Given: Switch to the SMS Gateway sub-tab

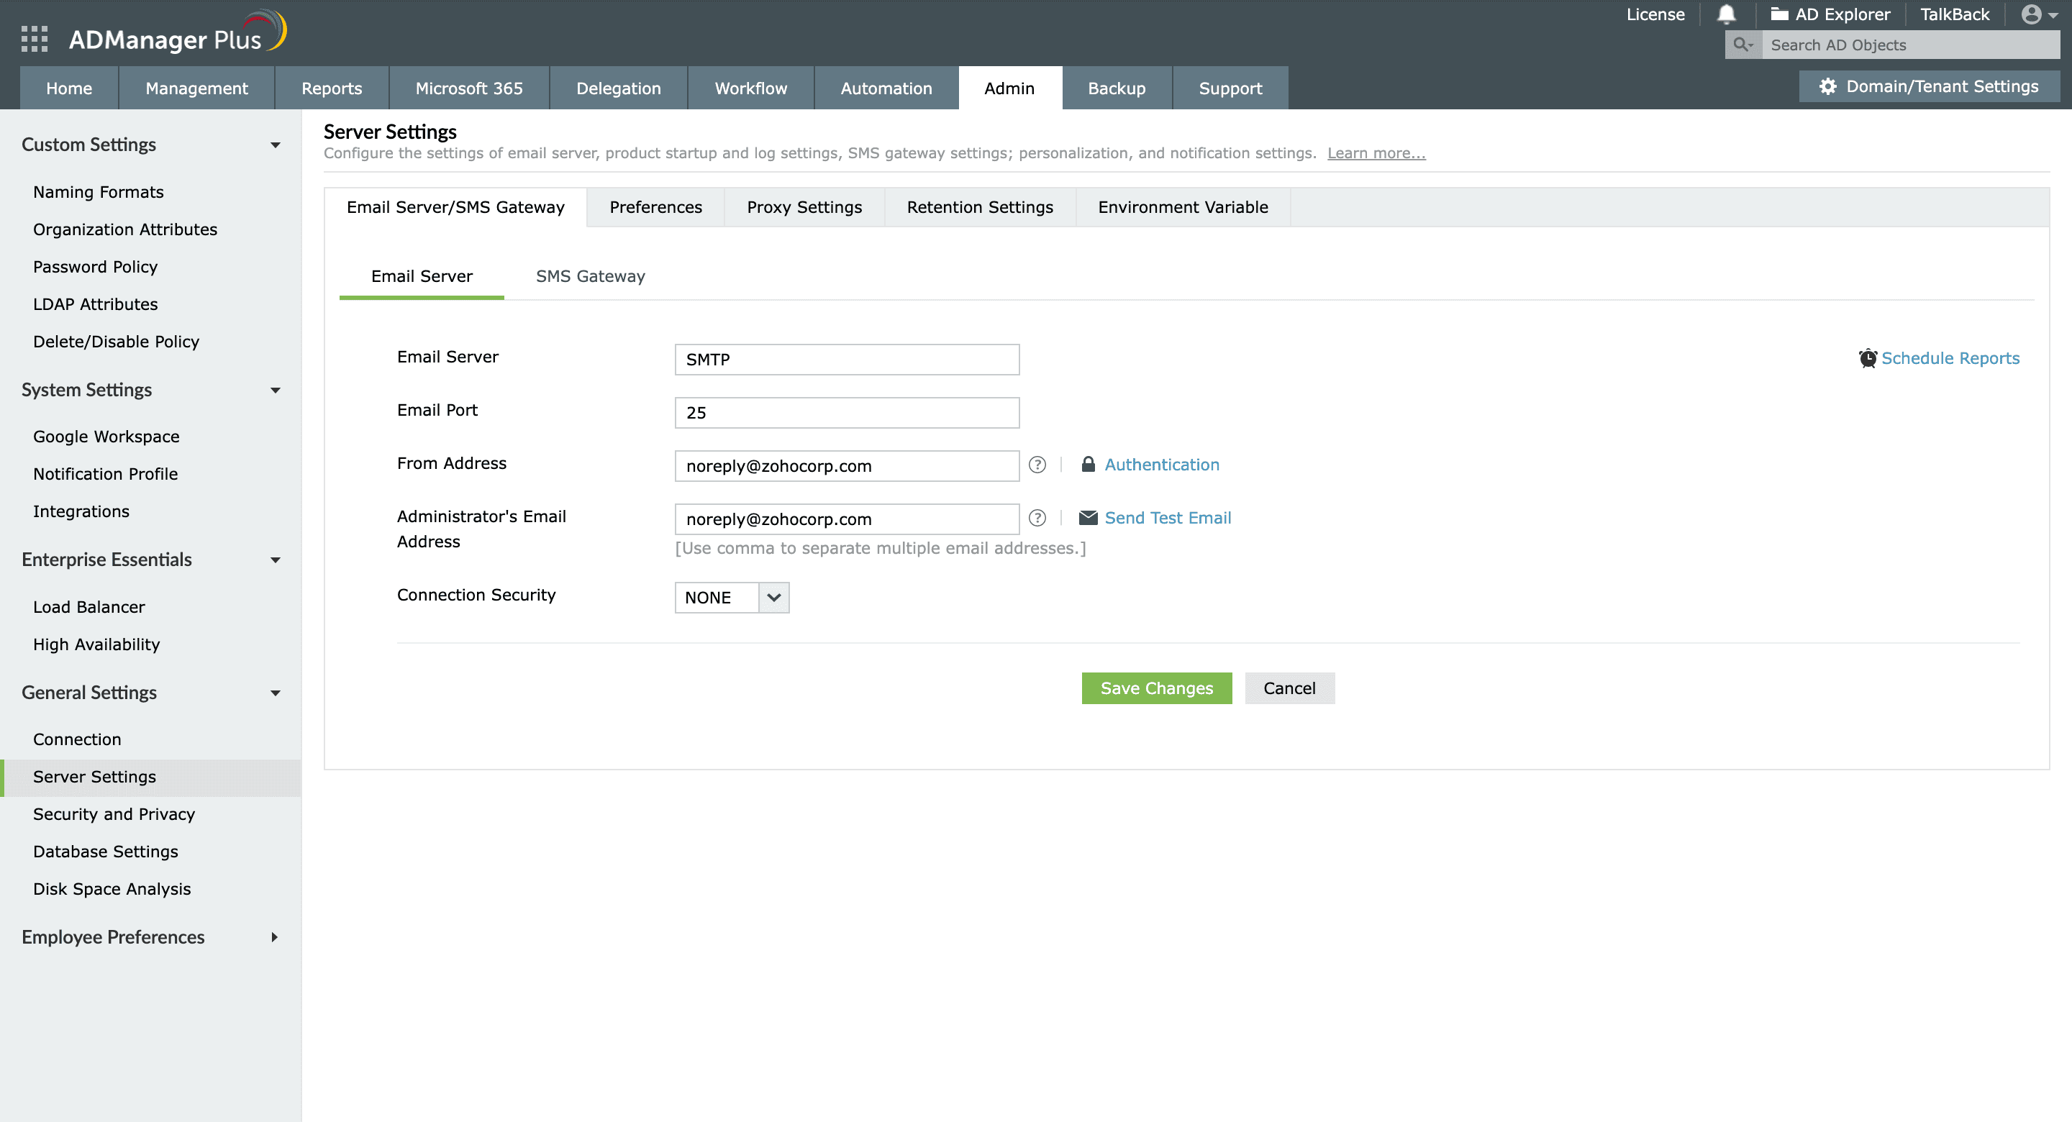Looking at the screenshot, I should (591, 276).
